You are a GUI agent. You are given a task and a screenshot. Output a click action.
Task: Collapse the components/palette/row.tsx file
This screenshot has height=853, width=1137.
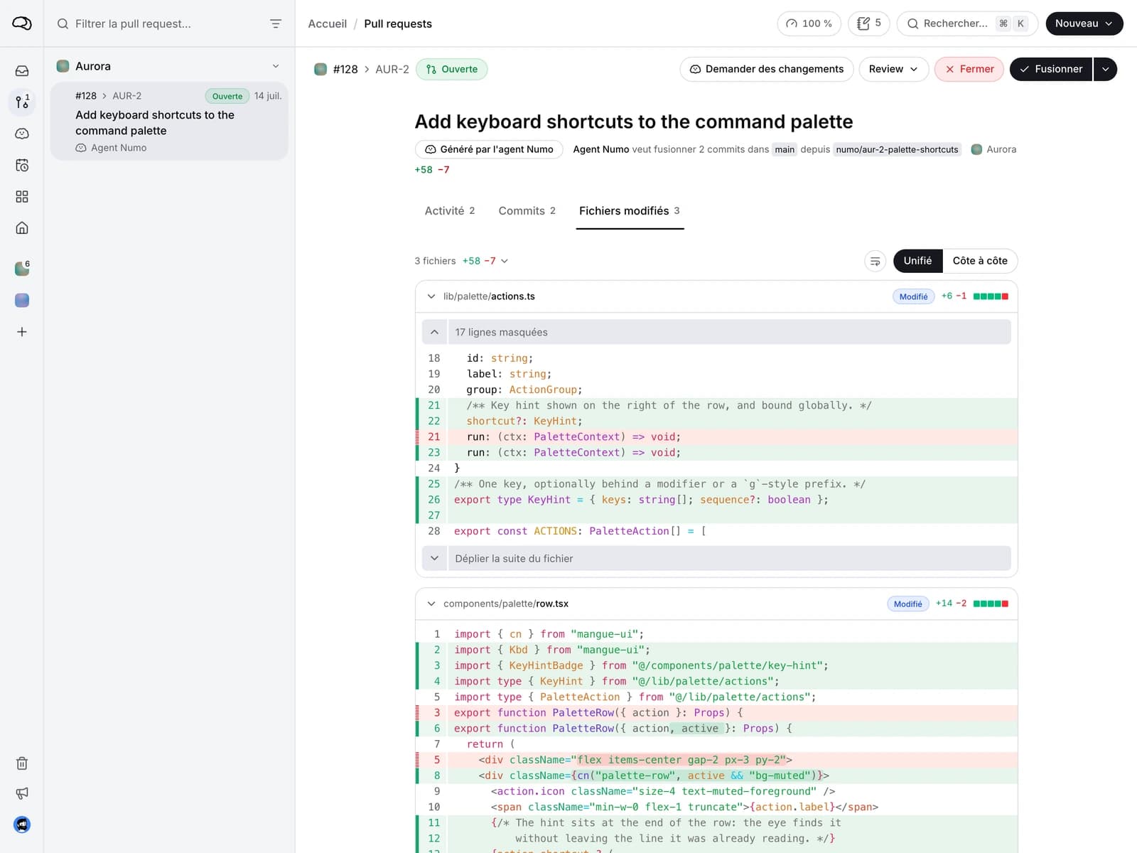tap(431, 603)
